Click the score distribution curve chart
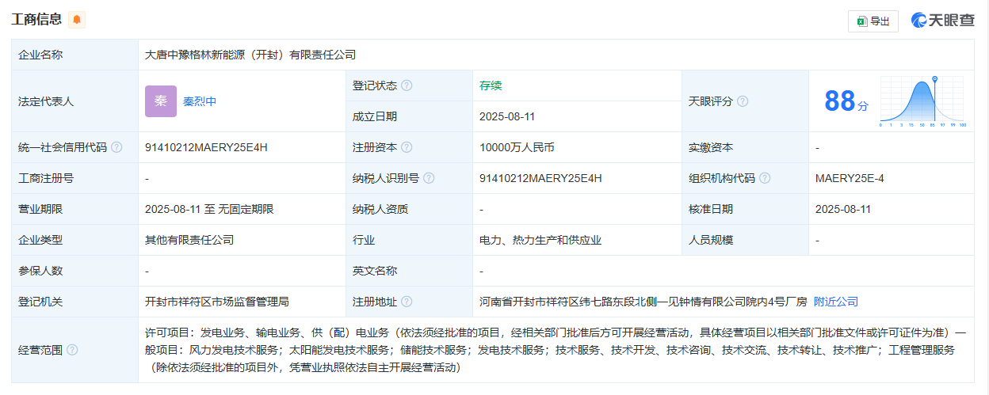989x395 pixels. pyautogui.click(x=922, y=101)
